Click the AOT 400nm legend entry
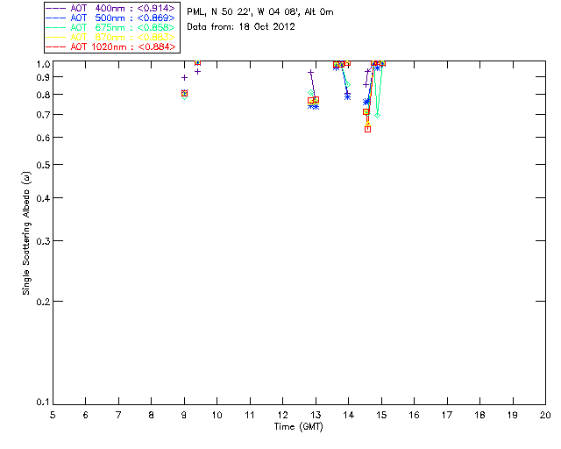 [110, 8]
